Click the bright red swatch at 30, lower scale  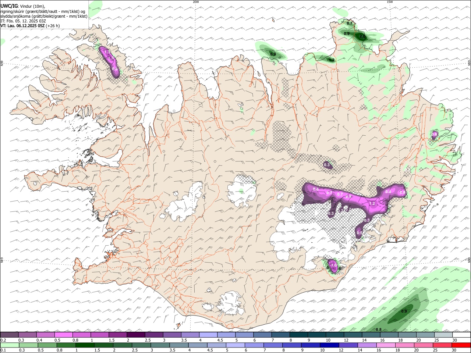pos(461,345)
